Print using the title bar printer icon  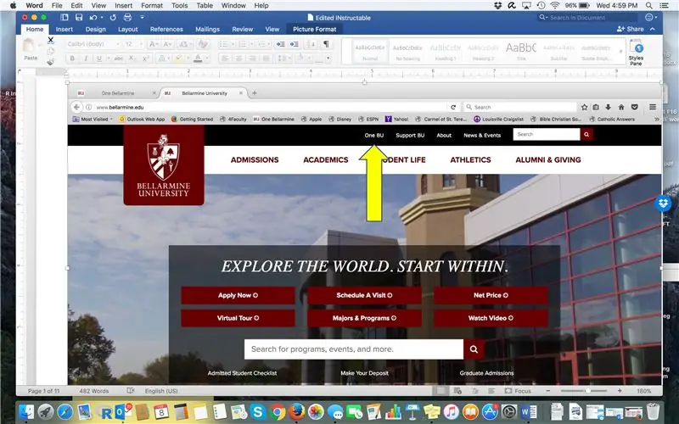point(127,17)
